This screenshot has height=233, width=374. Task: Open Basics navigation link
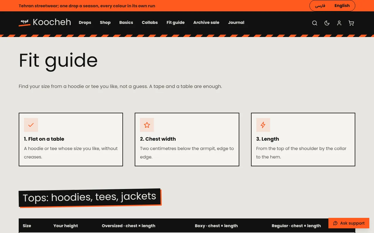(x=126, y=22)
